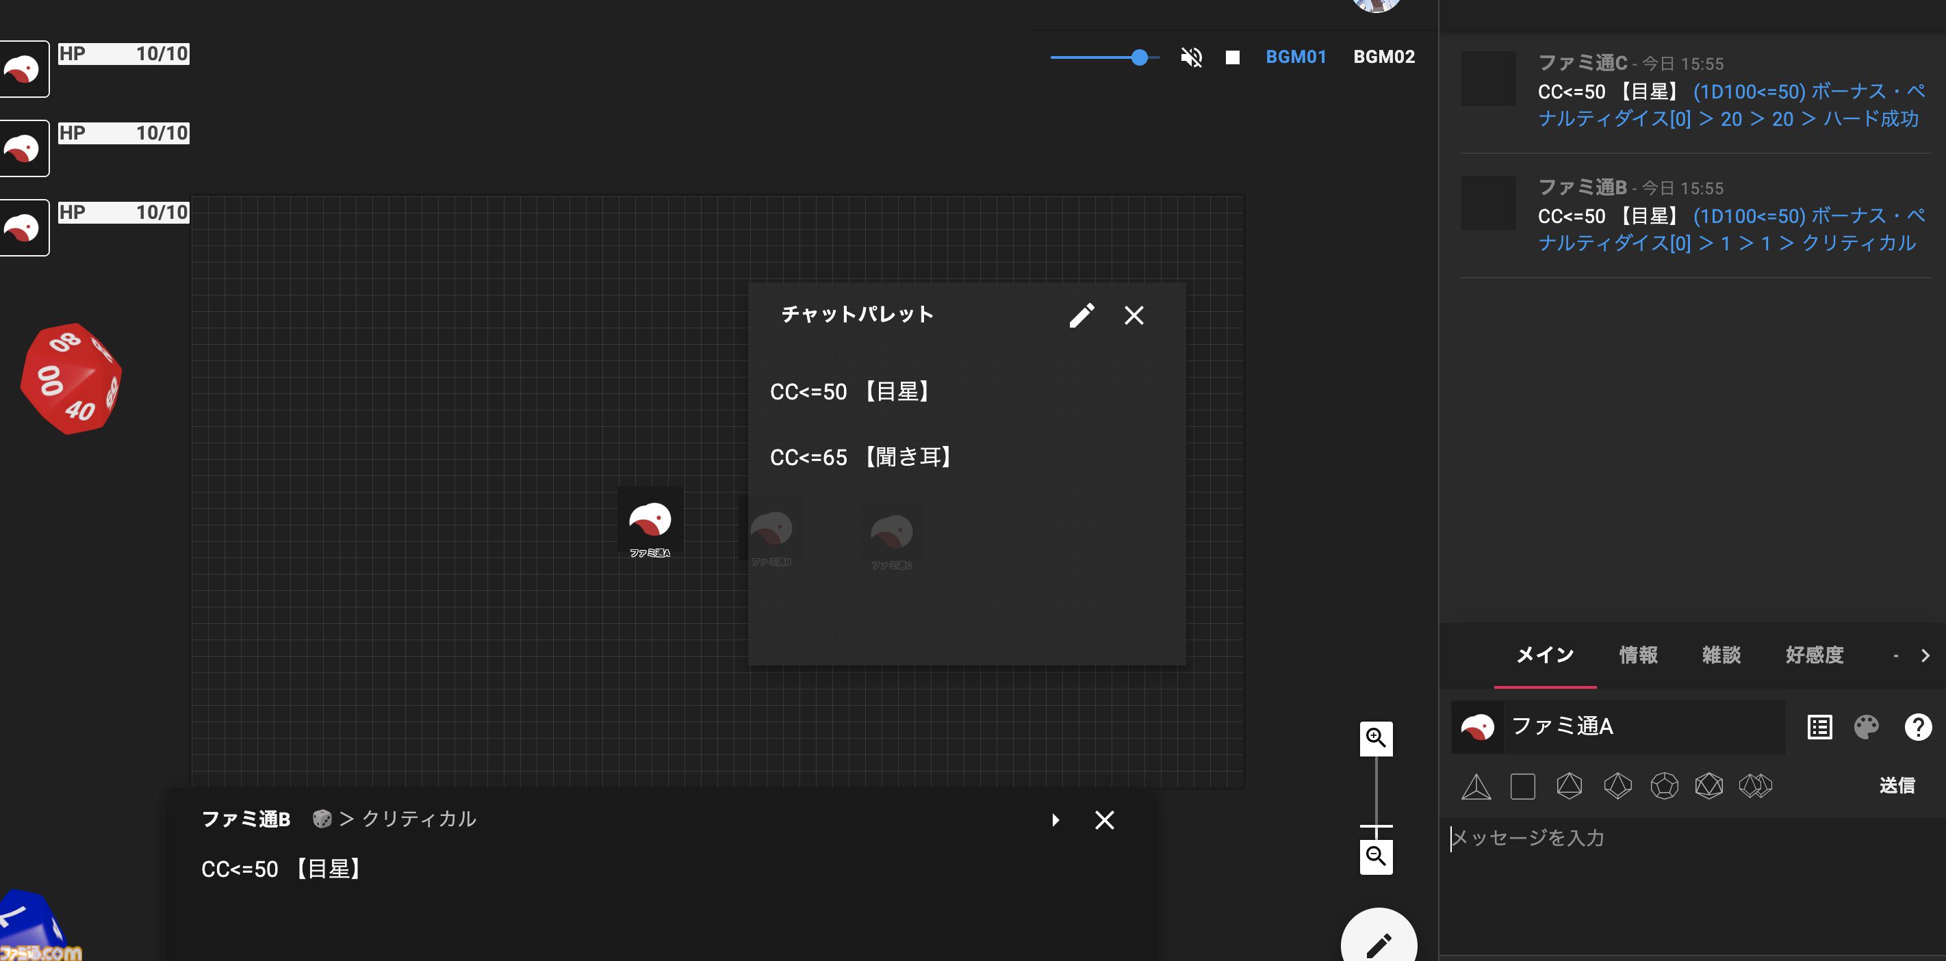
Task: Zoom out on the board
Action: pos(1376,857)
